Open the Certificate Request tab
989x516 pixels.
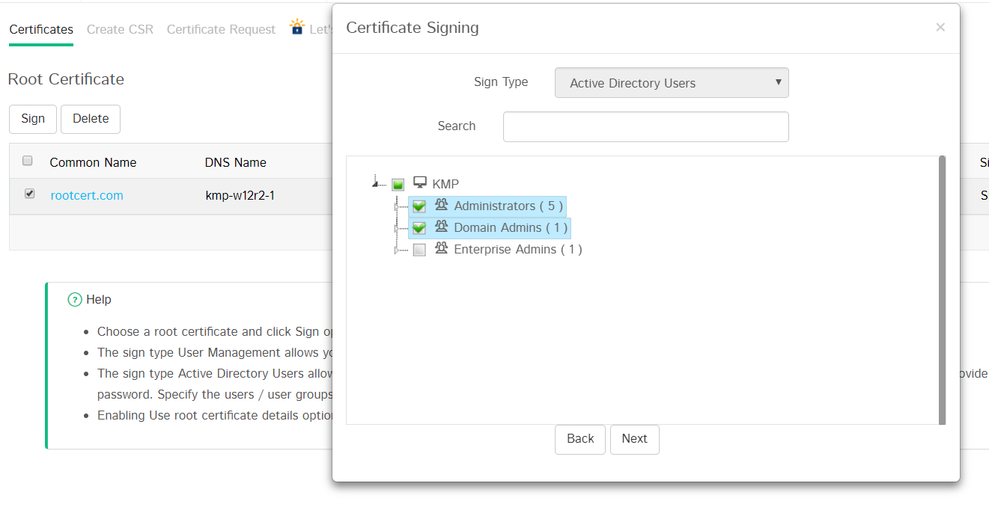221,29
